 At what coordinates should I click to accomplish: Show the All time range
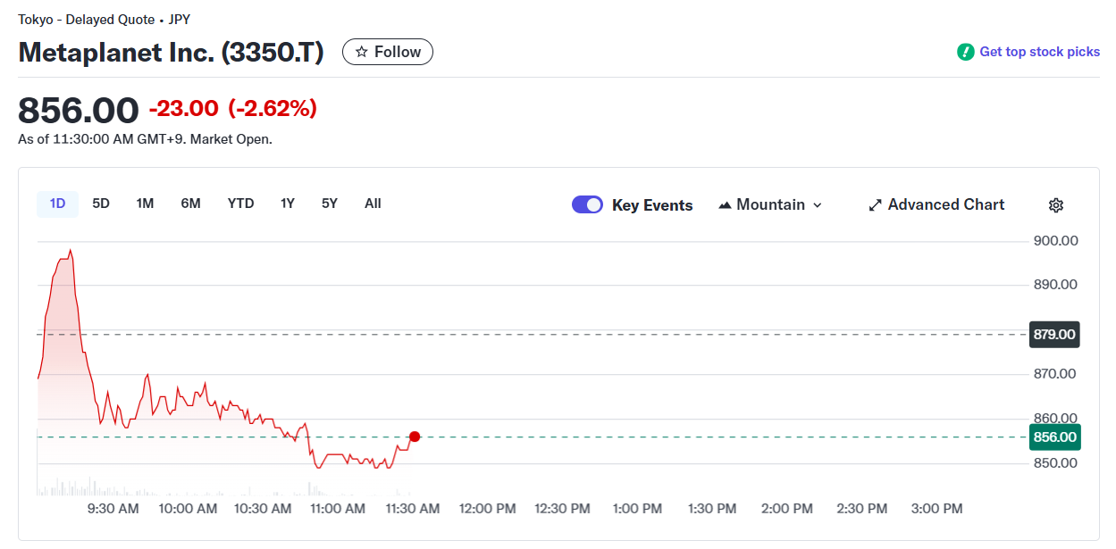click(x=373, y=204)
